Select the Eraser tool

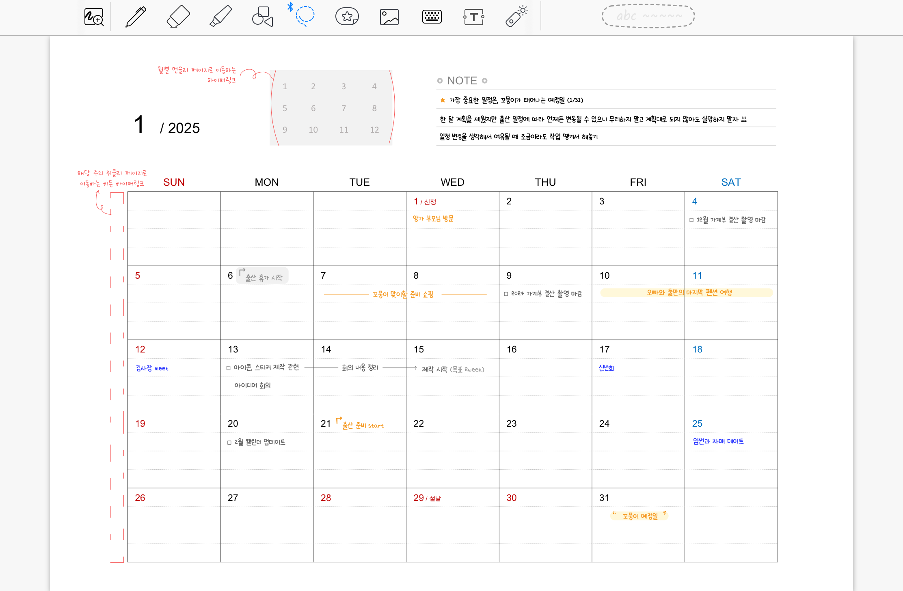tap(178, 17)
